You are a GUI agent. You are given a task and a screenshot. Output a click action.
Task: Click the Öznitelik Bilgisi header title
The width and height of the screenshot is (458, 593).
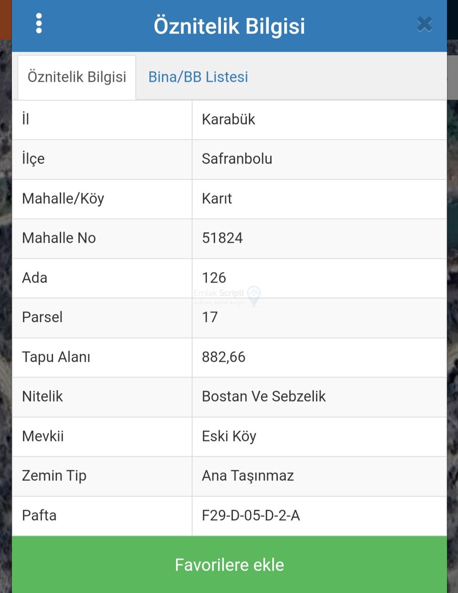coord(229,26)
